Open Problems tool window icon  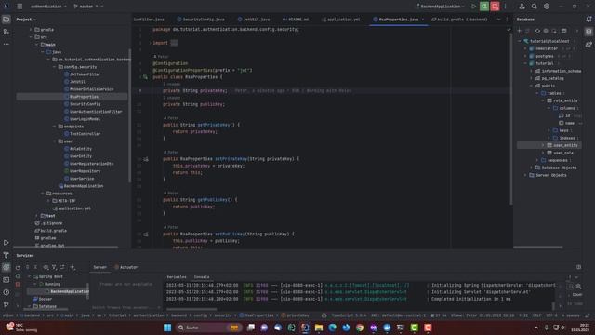click(7, 292)
